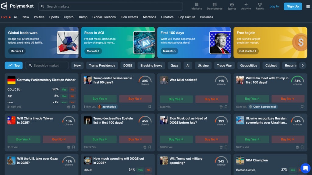Open the Sports icon in header
The image size is (312, 175).
232,5
